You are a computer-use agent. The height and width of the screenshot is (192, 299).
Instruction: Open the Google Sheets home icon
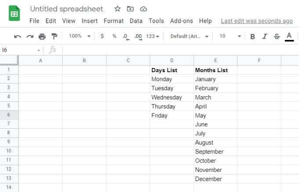(x=15, y=14)
